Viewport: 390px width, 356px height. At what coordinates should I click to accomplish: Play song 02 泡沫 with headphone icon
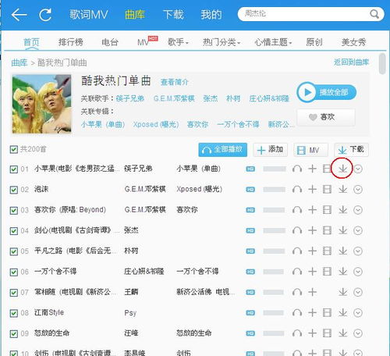pos(297,190)
